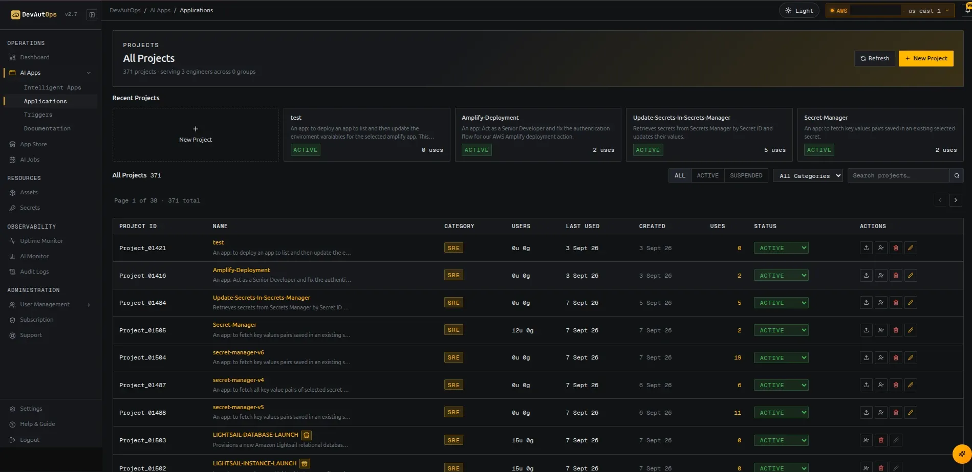The height and width of the screenshot is (472, 972).
Task: Collapse the sidebar using panel icon
Action: (92, 14)
